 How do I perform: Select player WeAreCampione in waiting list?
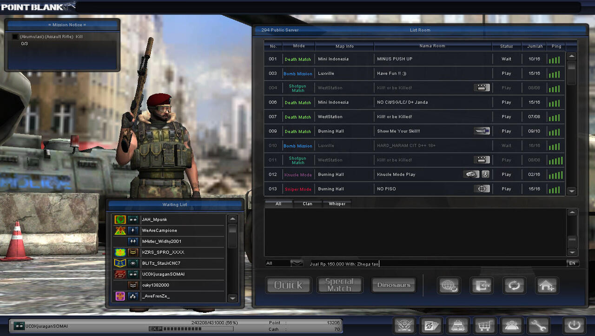click(170, 231)
